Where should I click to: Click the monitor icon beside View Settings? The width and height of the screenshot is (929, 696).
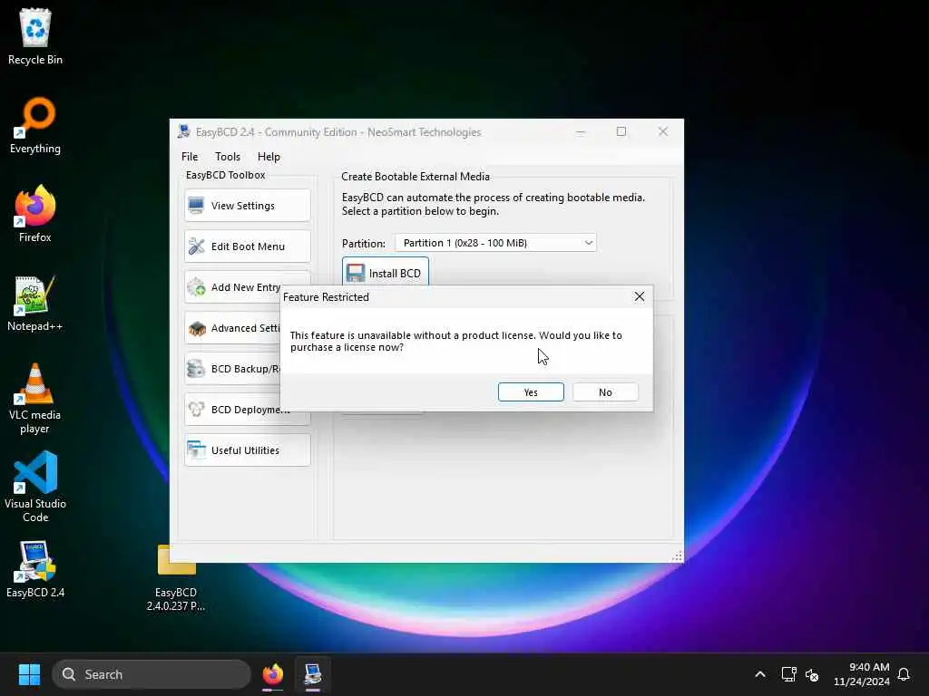(196, 206)
